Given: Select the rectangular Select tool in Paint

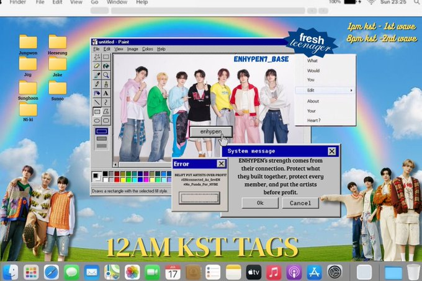Looking at the screenshot, I should coord(106,56).
